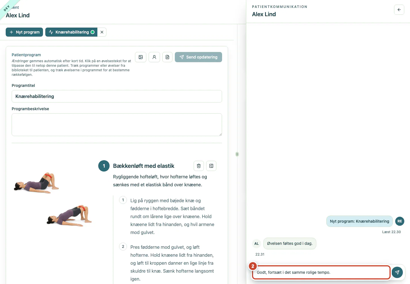
Task: Click the panel layout icon beside exercise title
Action: pyautogui.click(x=211, y=166)
